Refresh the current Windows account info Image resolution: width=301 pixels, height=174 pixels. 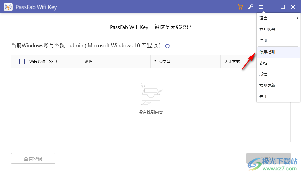(x=167, y=46)
